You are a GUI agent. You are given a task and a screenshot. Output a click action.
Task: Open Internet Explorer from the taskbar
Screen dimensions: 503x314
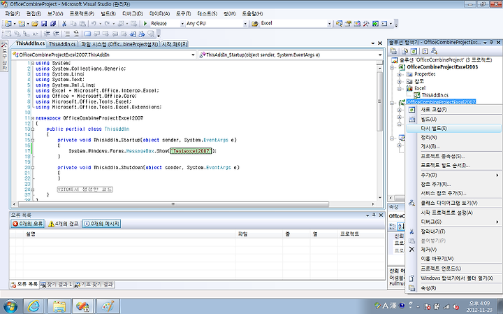[x=34, y=306]
